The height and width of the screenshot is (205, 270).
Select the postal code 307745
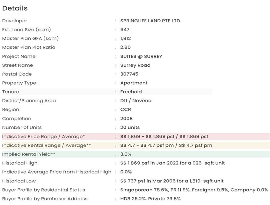pos(129,74)
